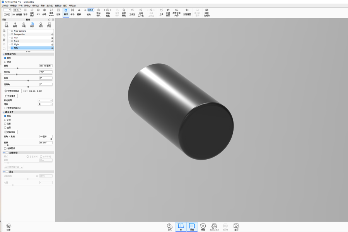
Task: Click the 几何视图 (geometry view) toolbar icon
Action: coord(168,11)
